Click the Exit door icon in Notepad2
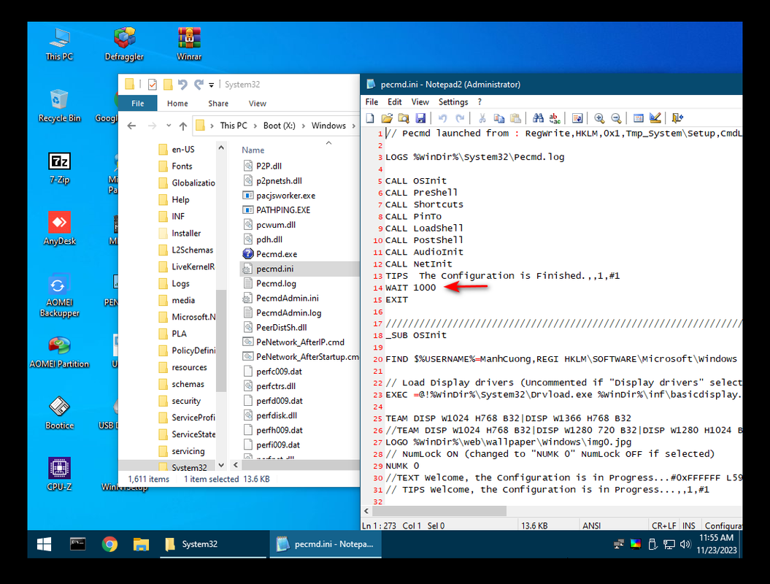The height and width of the screenshot is (584, 770). pyautogui.click(x=677, y=118)
